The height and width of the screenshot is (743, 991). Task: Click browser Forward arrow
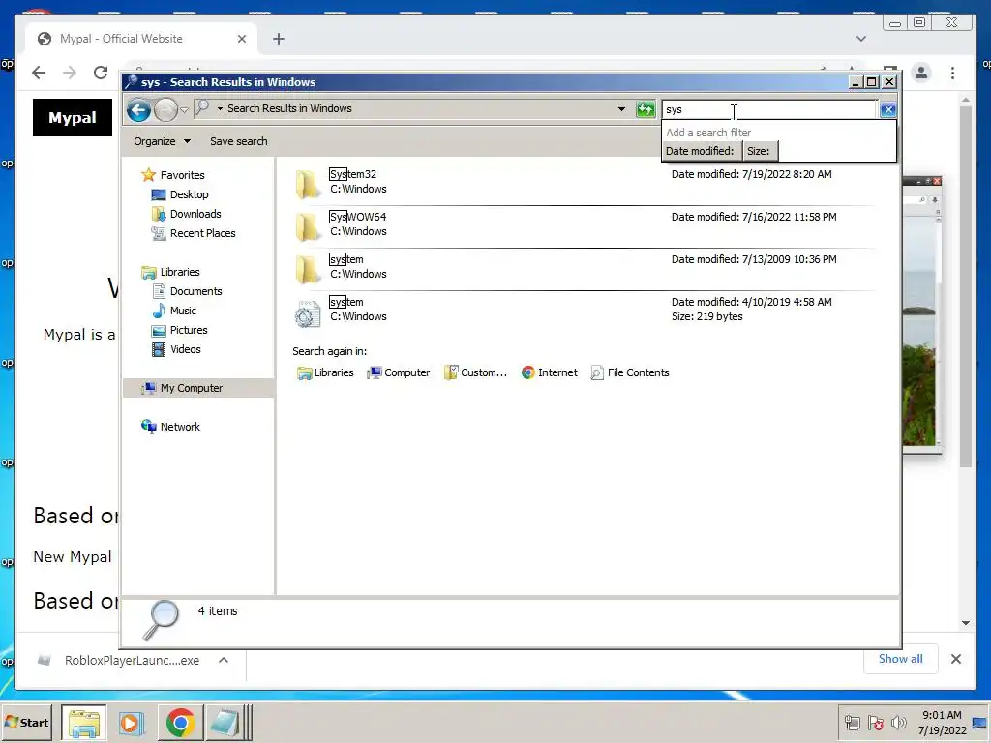coord(70,73)
